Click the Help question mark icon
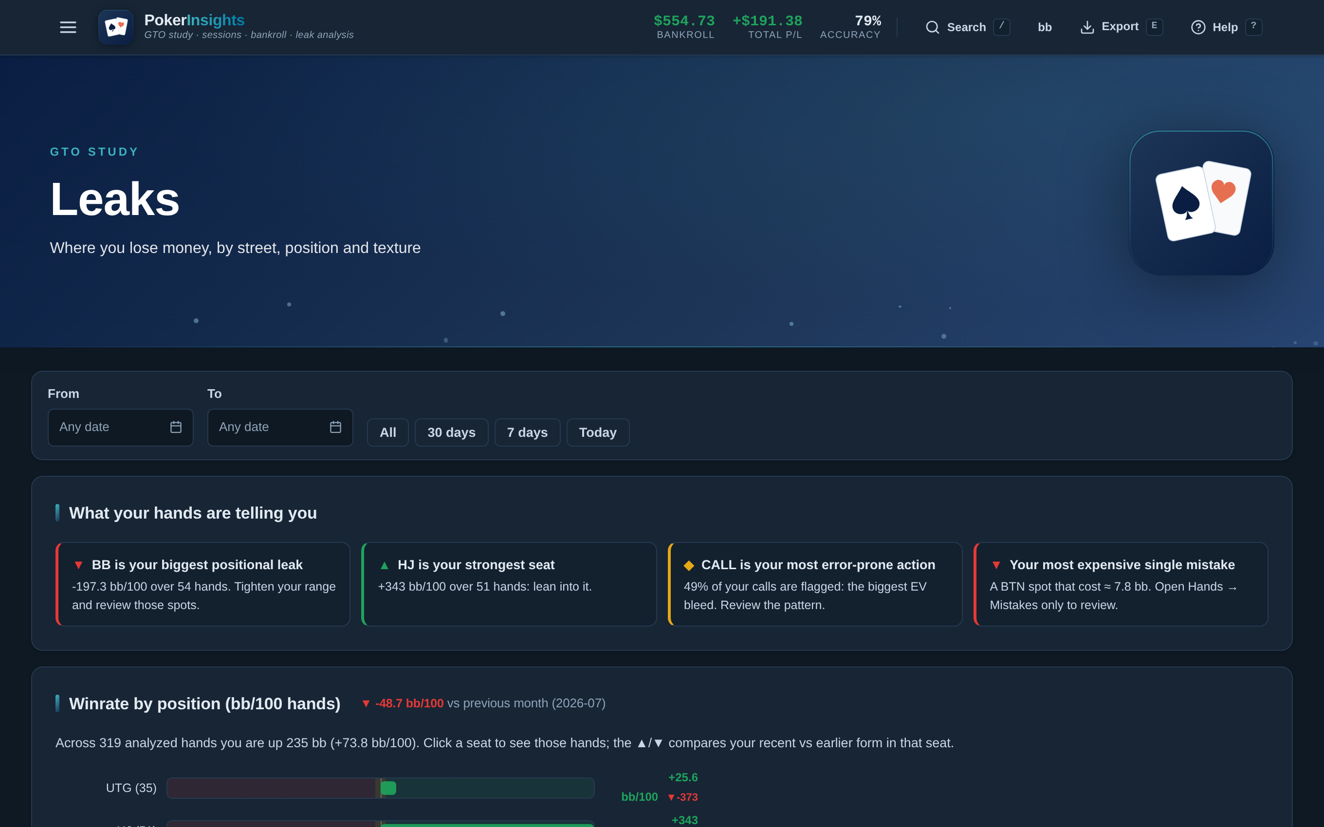Image resolution: width=1324 pixels, height=827 pixels. 1198,27
